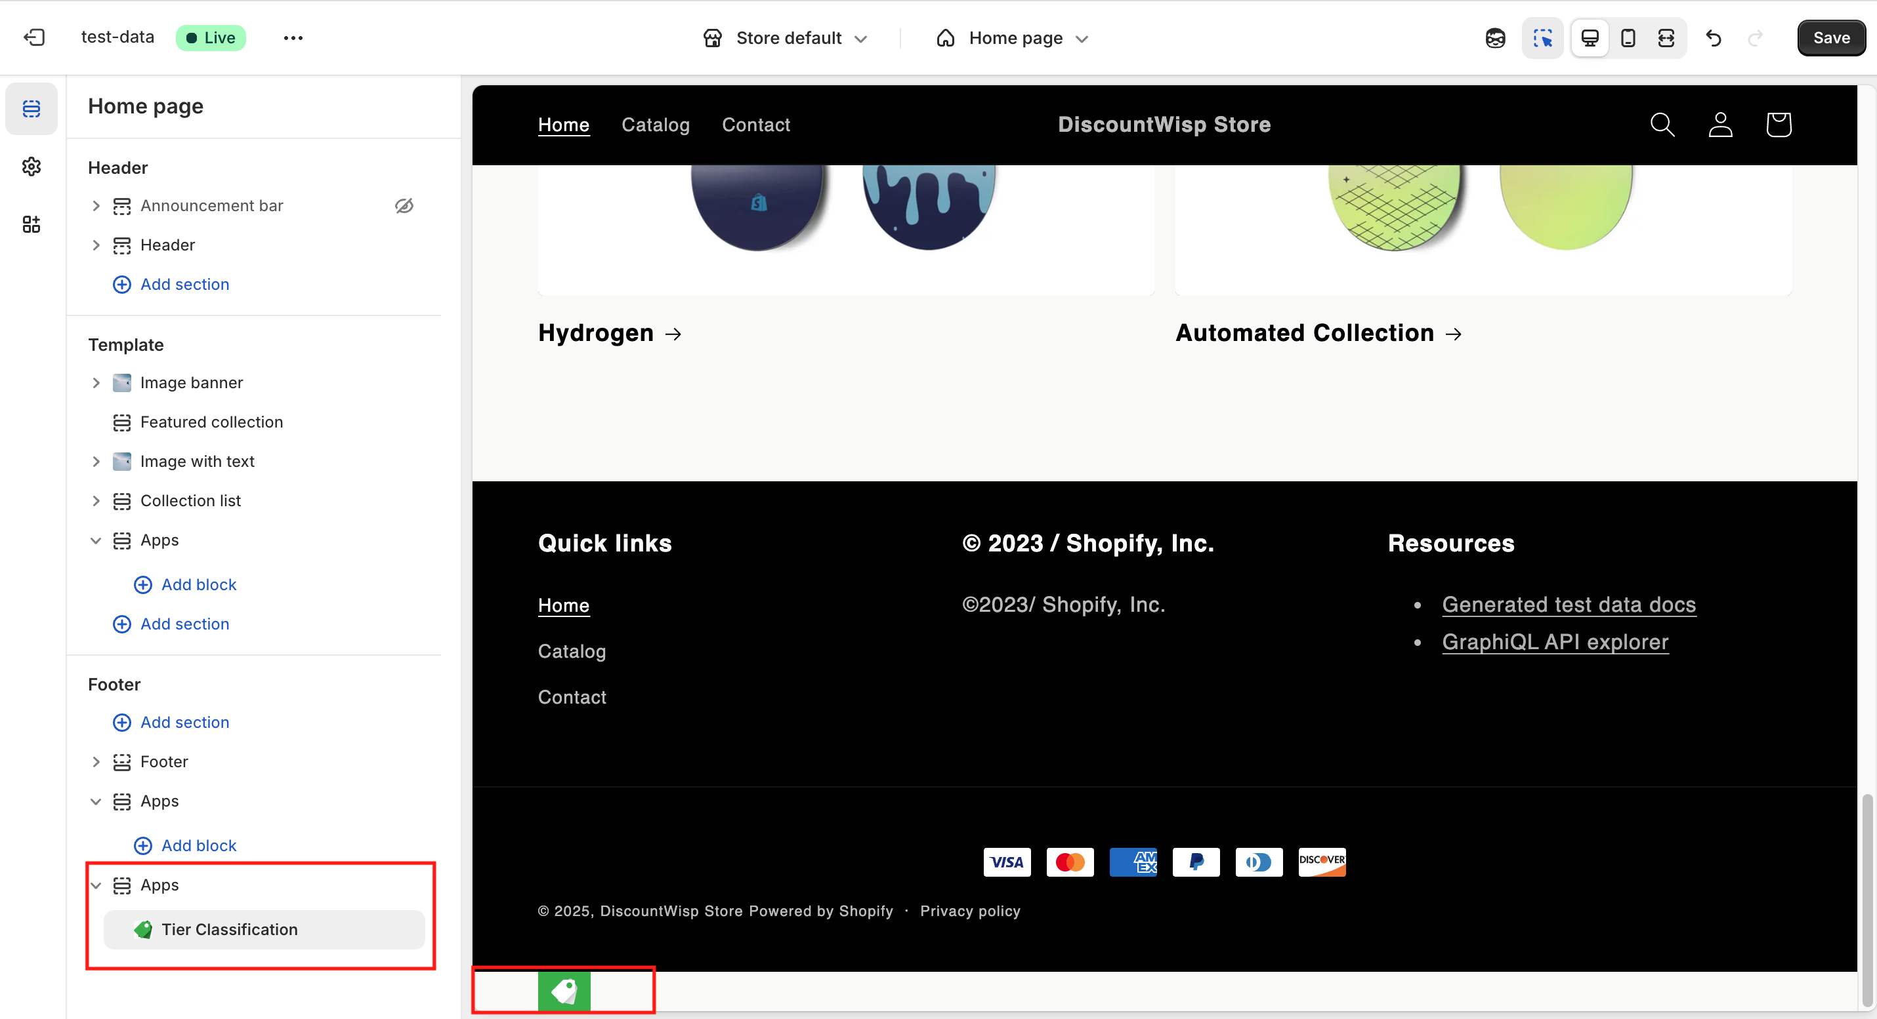Click the exit editor icon
Image resolution: width=1877 pixels, height=1019 pixels.
[34, 37]
